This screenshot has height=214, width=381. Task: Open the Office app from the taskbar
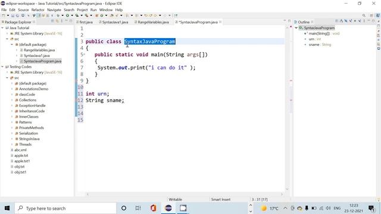pos(153,208)
